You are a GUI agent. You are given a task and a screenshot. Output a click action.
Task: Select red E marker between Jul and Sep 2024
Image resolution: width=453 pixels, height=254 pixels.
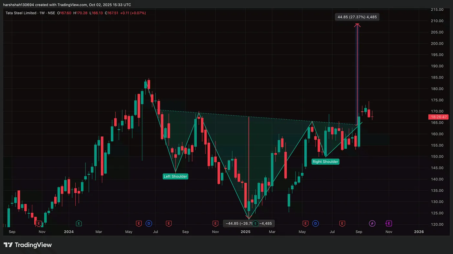[x=169, y=223]
